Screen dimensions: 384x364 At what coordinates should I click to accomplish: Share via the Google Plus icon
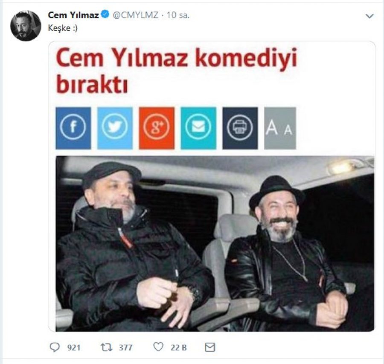click(157, 128)
